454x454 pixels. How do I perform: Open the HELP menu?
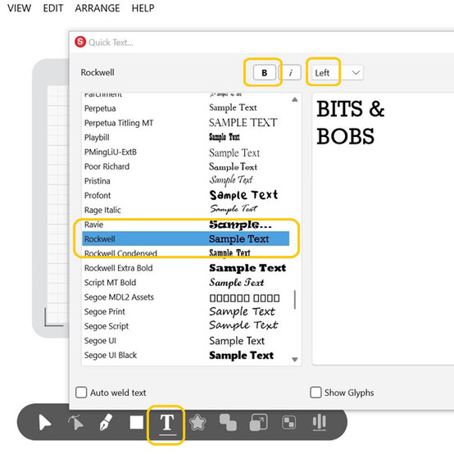coord(143,8)
